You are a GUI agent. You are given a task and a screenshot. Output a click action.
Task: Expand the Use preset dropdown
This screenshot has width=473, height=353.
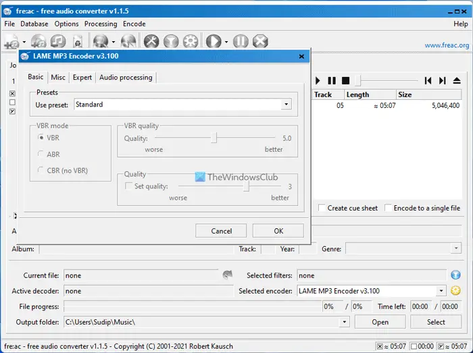(x=287, y=105)
